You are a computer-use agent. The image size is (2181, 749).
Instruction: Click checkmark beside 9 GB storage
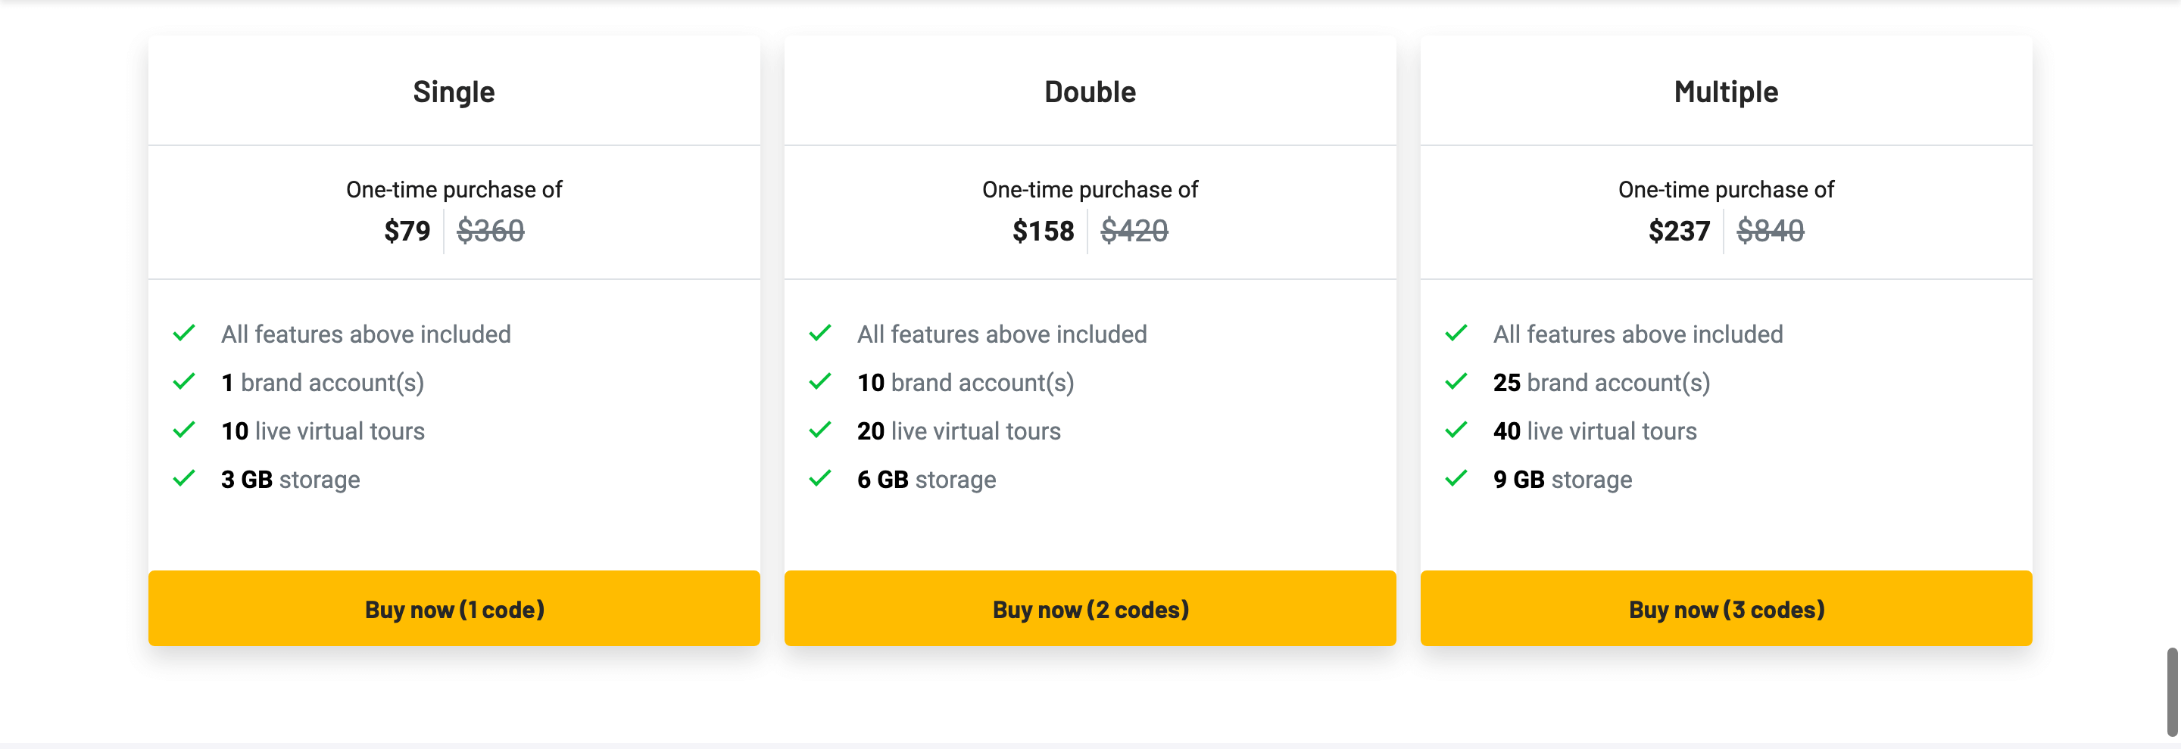click(1456, 478)
